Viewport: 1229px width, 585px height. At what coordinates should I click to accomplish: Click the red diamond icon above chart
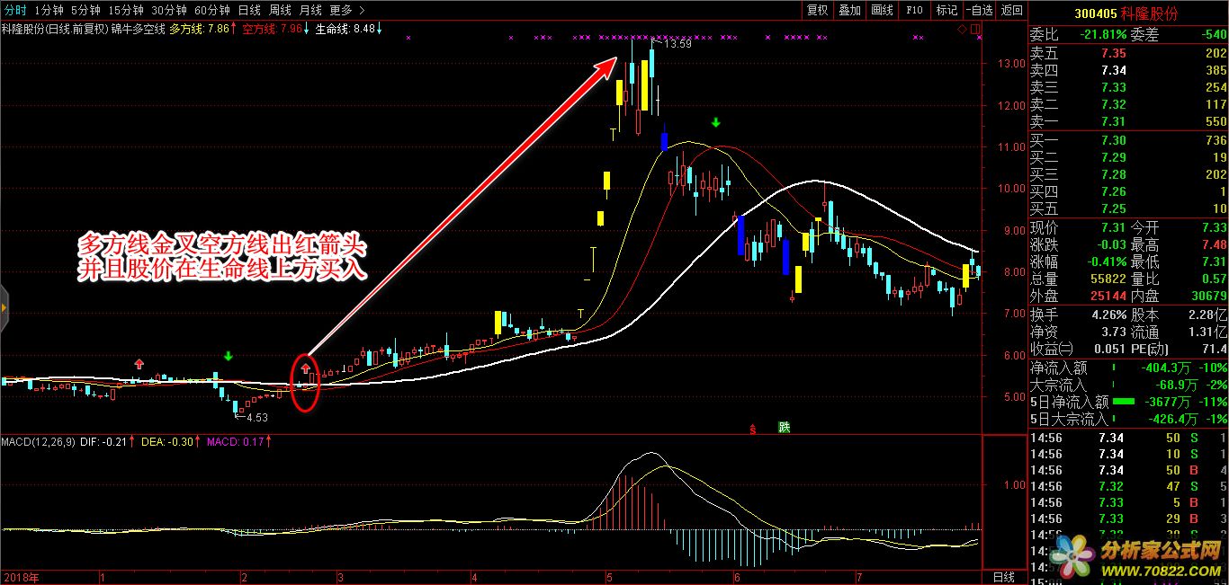pyautogui.click(x=962, y=29)
